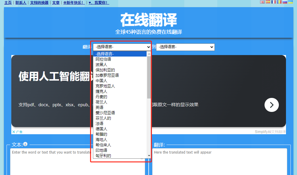297x175 pixels.
Task: Click the UK flag language icon
Action: [262, 2]
